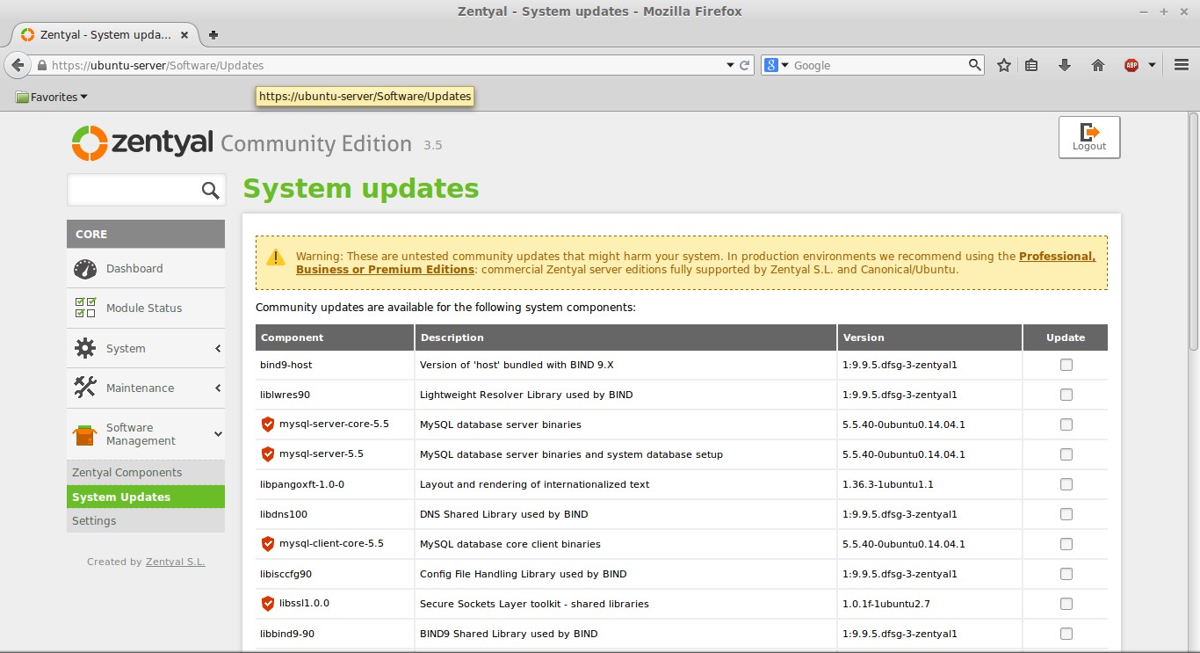Click the Zentyal S.L. link
Screen dimensions: 1200x653
[176, 561]
